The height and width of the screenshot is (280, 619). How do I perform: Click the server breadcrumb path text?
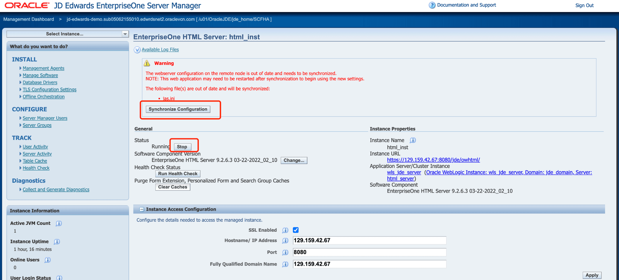click(169, 19)
